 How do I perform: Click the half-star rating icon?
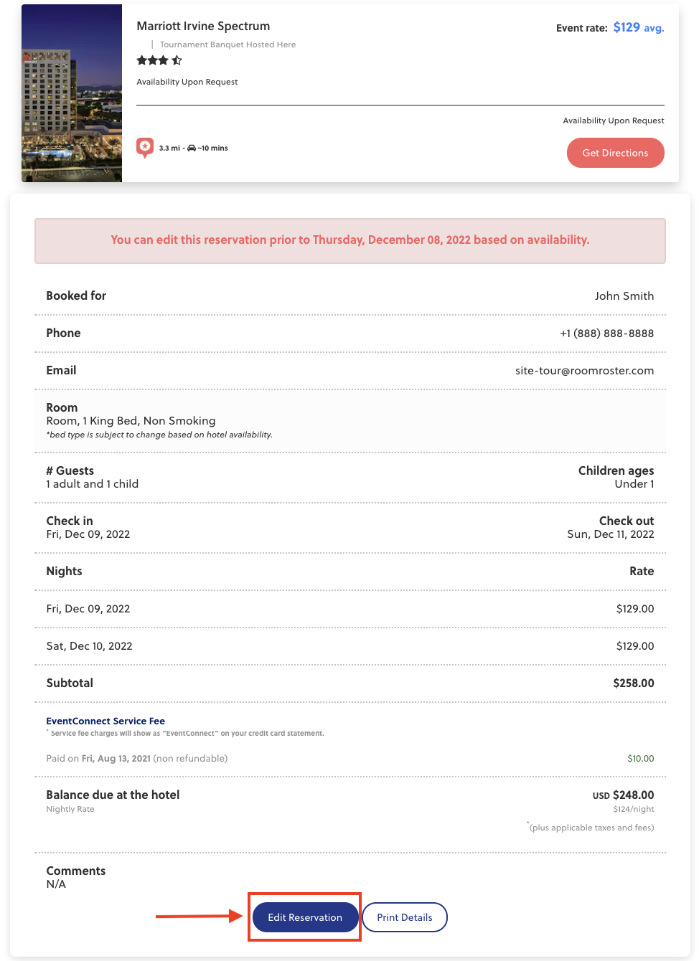pos(177,60)
